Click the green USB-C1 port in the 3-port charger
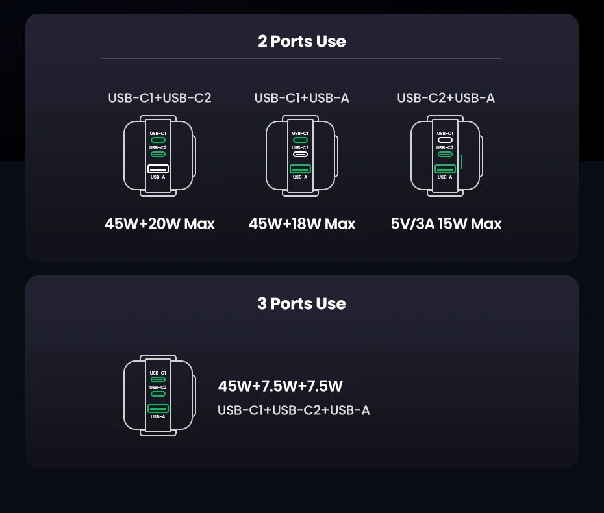The height and width of the screenshot is (513, 604). (158, 379)
